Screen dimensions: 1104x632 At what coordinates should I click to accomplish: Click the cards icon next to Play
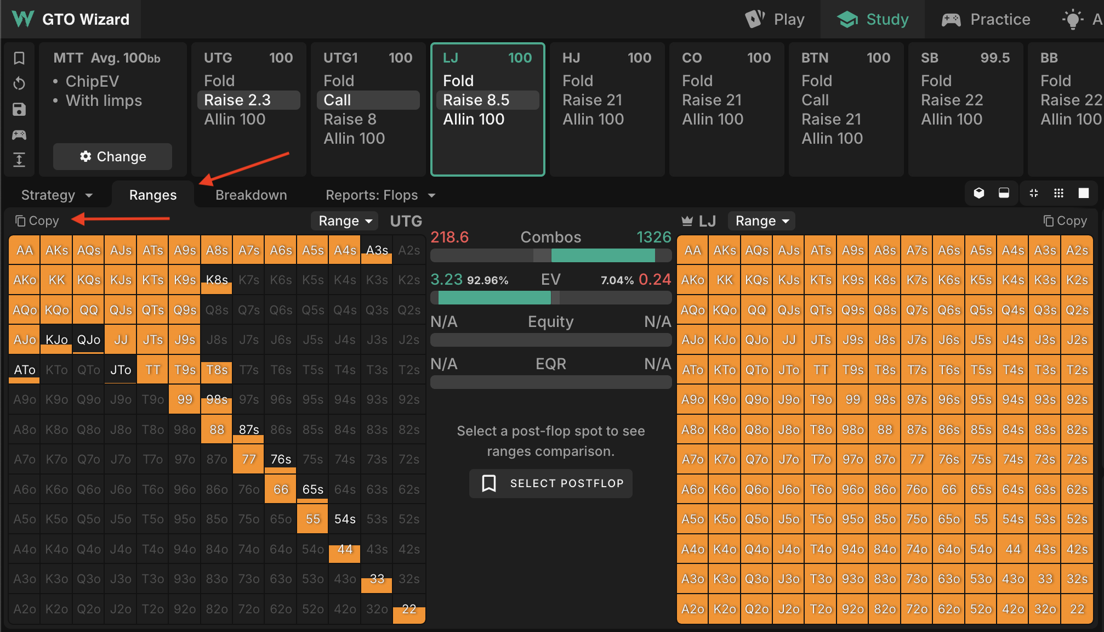755,19
